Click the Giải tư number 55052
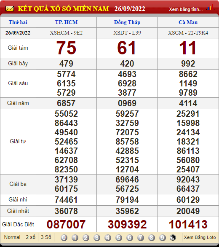This screenshot has height=247, width=219. click(x=66, y=114)
